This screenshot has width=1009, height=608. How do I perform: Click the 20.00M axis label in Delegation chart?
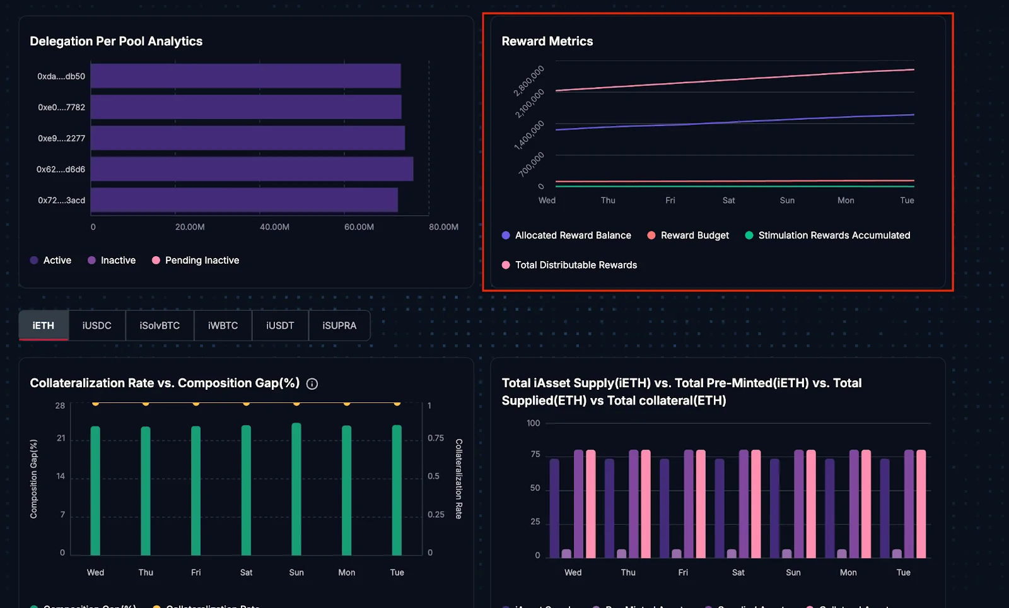(x=190, y=227)
